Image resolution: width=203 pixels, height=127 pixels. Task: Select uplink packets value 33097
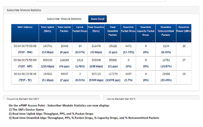click(64, 74)
